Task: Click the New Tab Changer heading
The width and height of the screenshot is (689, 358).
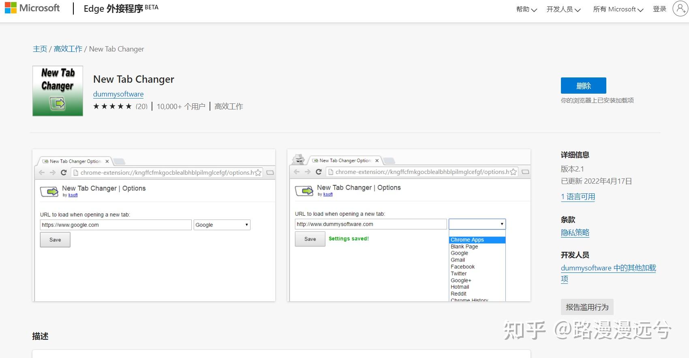Action: point(134,79)
